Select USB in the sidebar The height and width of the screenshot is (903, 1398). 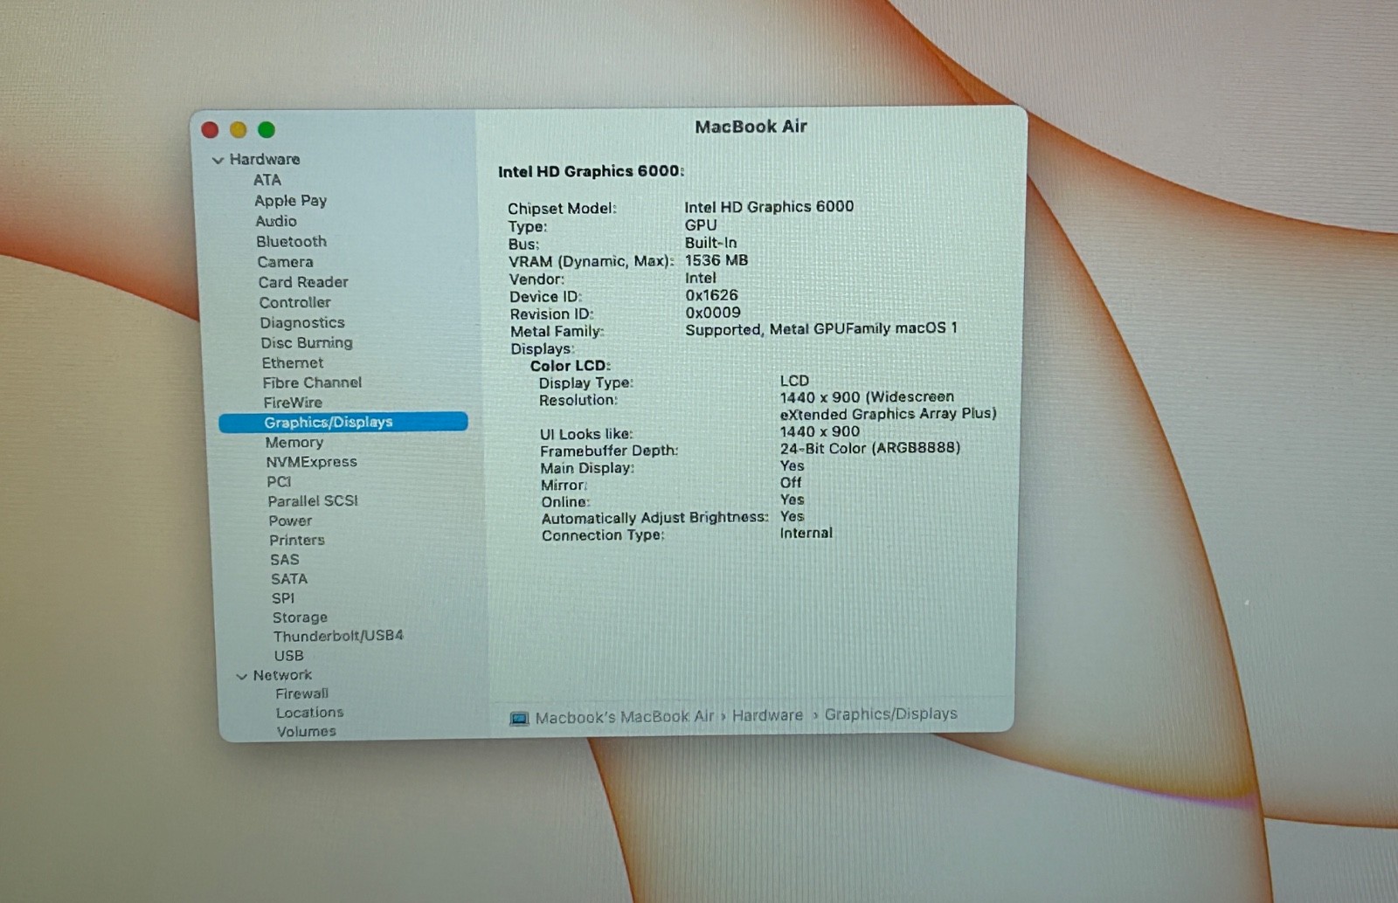click(289, 656)
